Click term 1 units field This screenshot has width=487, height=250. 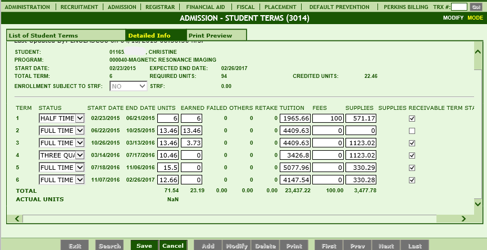pyautogui.click(x=168, y=118)
